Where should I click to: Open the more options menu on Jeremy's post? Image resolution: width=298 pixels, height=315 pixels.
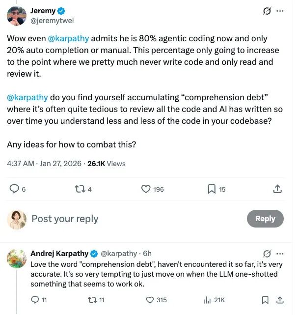(x=280, y=11)
